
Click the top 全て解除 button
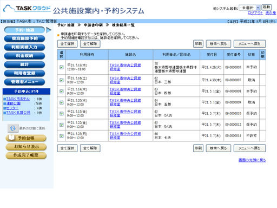coord(90,44)
